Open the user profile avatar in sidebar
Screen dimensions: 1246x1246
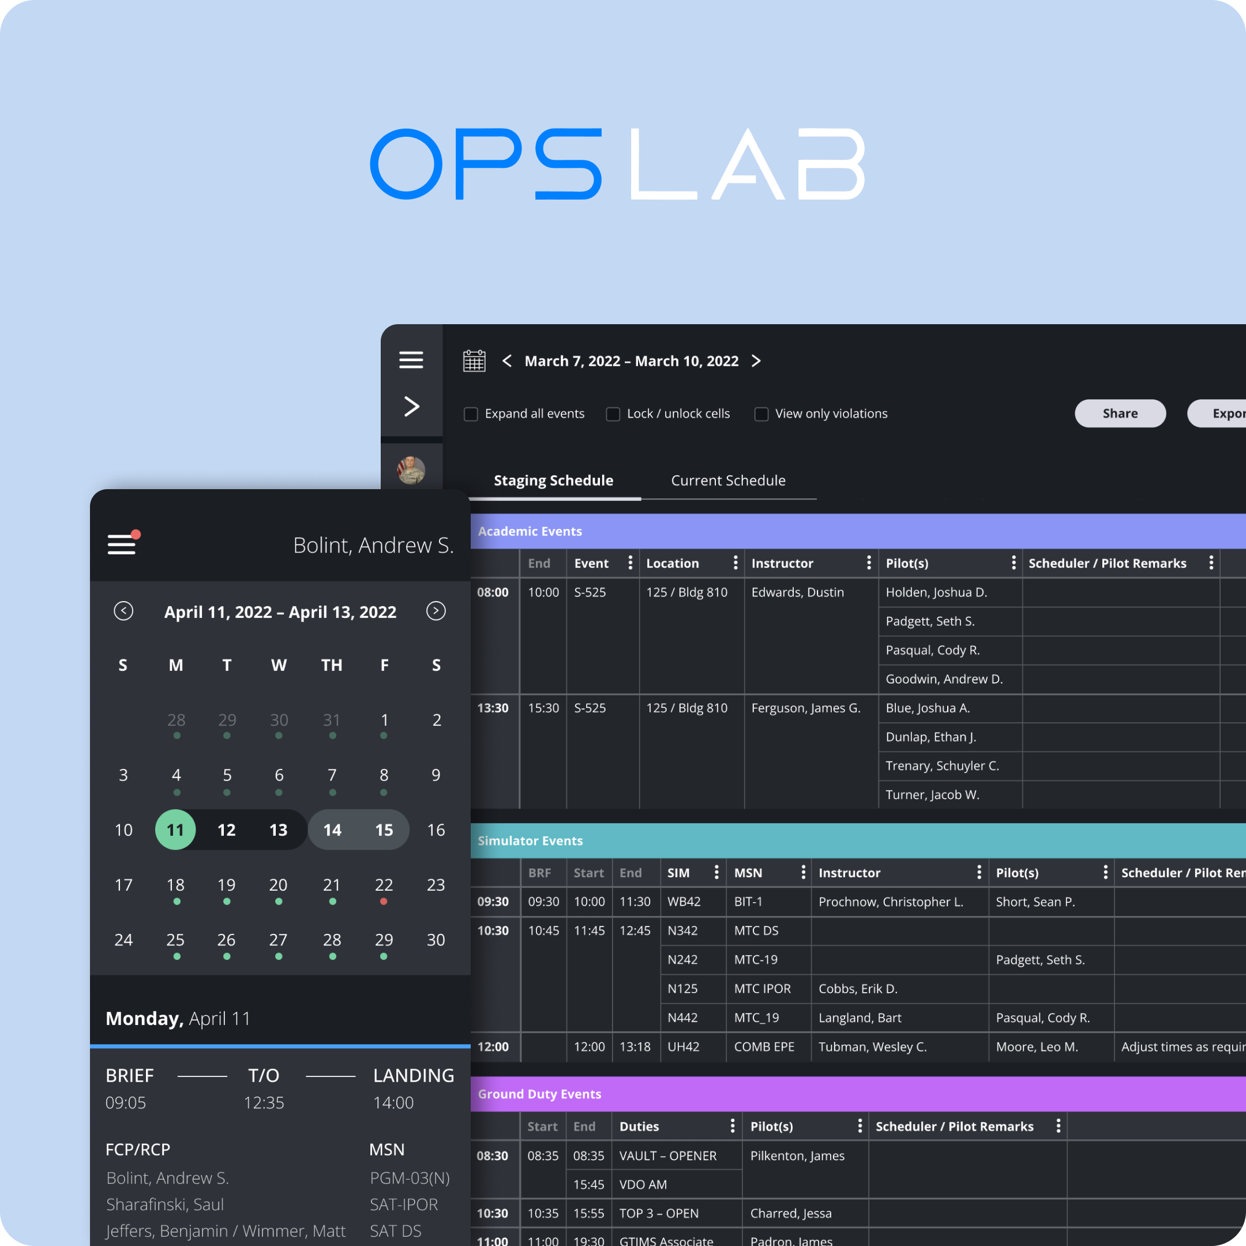pos(411,471)
